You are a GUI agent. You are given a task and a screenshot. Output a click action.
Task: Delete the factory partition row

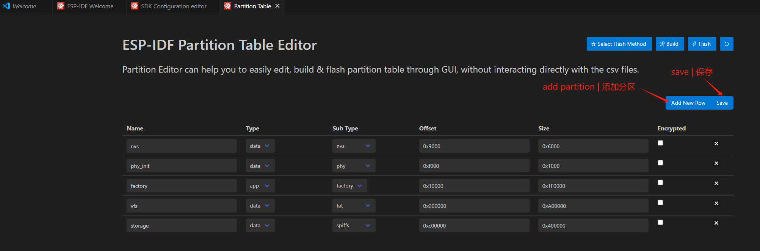pyautogui.click(x=716, y=183)
